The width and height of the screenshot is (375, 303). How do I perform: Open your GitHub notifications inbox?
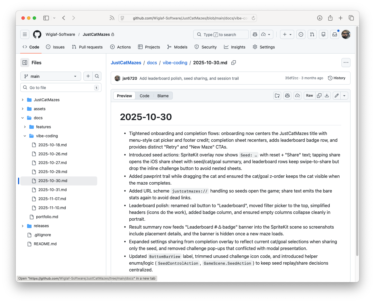(334, 34)
